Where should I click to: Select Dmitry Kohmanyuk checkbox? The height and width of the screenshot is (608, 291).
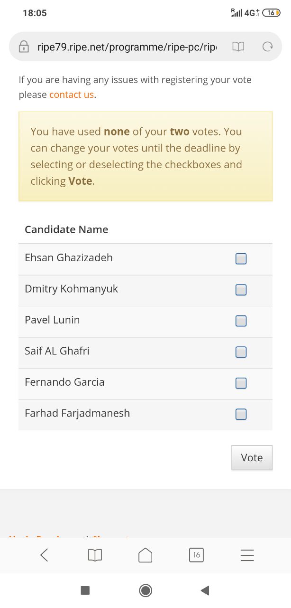(x=241, y=290)
